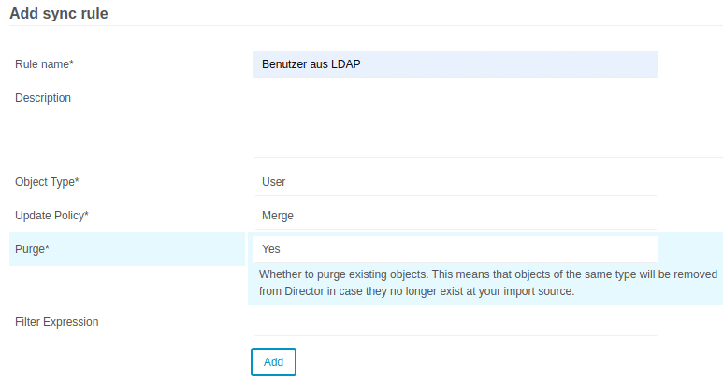Click the 'Add sync rule' heading
Screen dimensions: 723x380
pyautogui.click(x=59, y=14)
